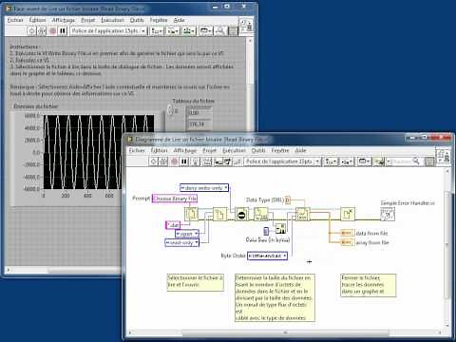Open Outils menu in front panel window

pos(137,20)
